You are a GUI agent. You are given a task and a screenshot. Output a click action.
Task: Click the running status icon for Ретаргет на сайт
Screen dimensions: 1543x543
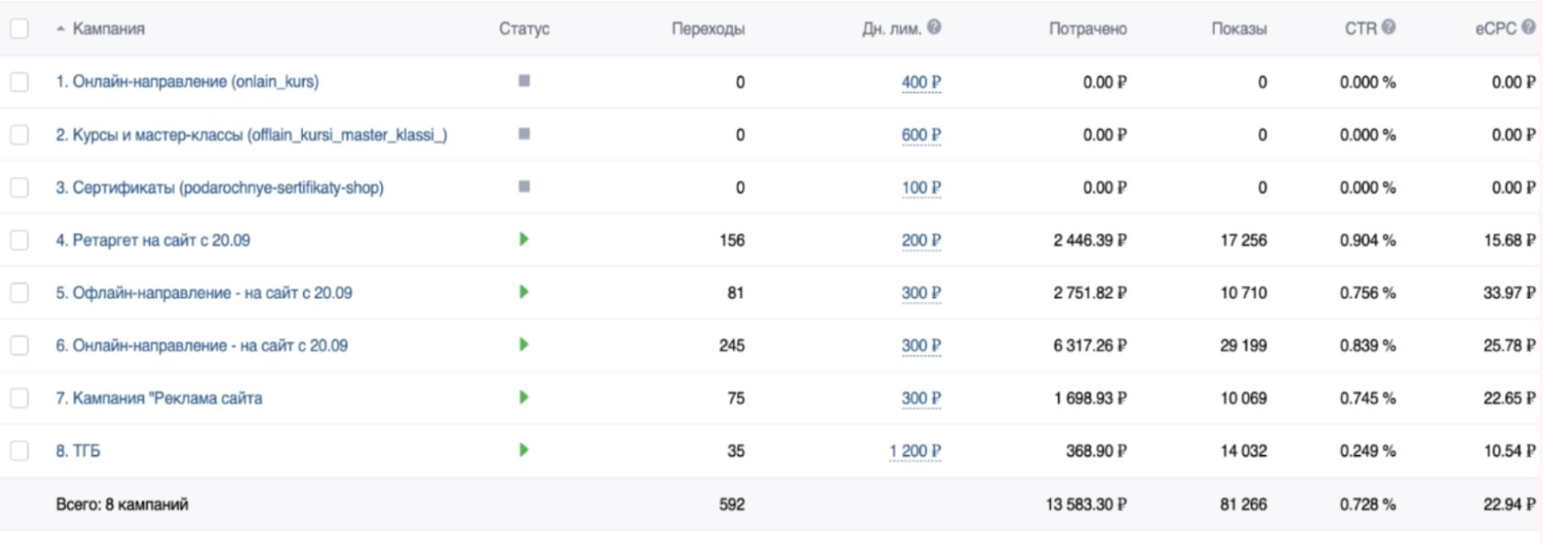click(x=524, y=239)
